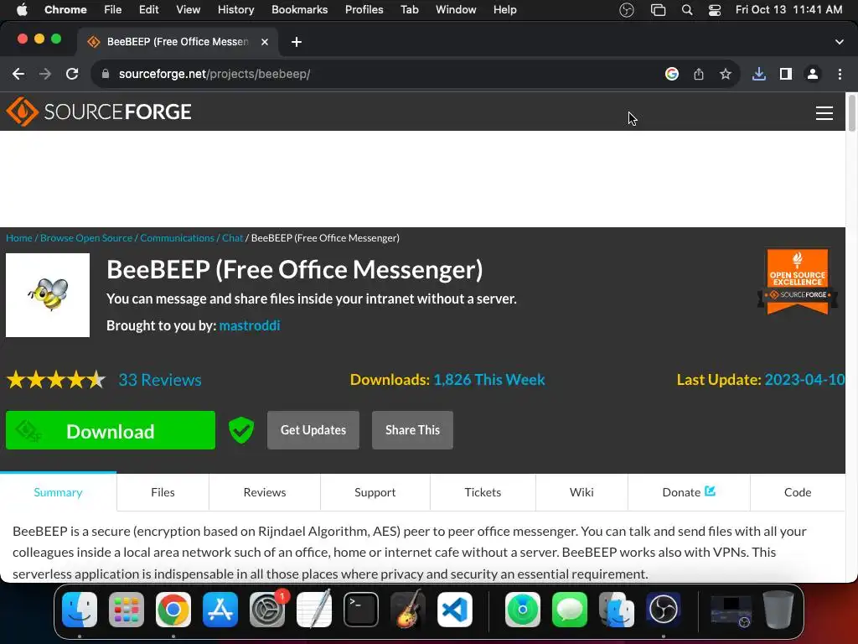Click the address bar URL

coord(214,74)
